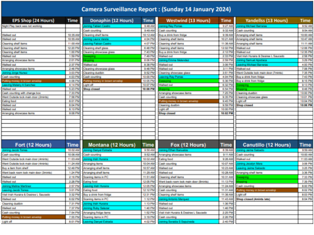Select the Yandellss (13 Hours) header
The width and height of the screenshot is (314, 235).
pos(267,21)
